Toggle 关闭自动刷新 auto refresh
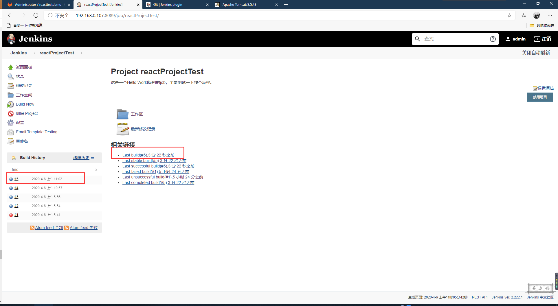The image size is (558, 306). coord(536,53)
